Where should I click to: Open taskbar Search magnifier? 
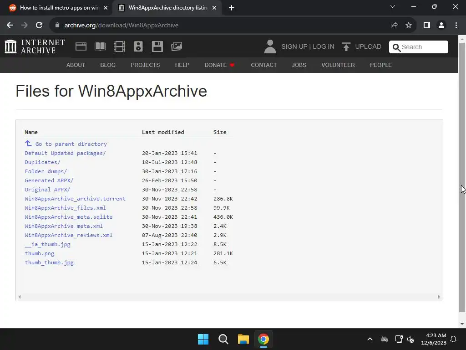223,339
